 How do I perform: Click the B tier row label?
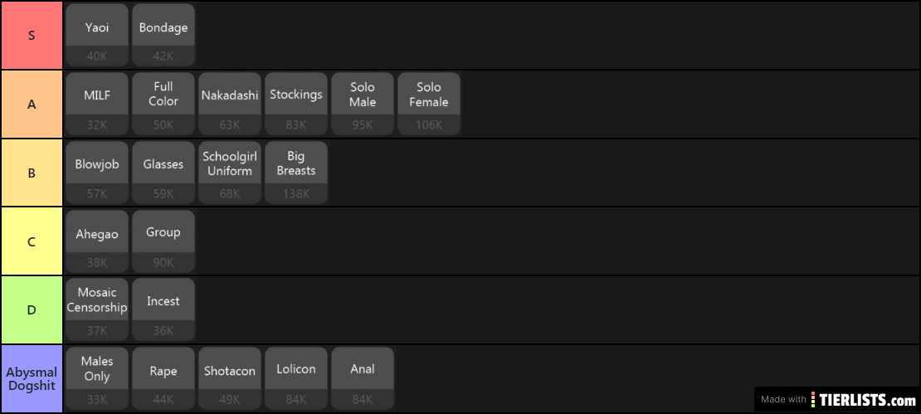(x=32, y=173)
